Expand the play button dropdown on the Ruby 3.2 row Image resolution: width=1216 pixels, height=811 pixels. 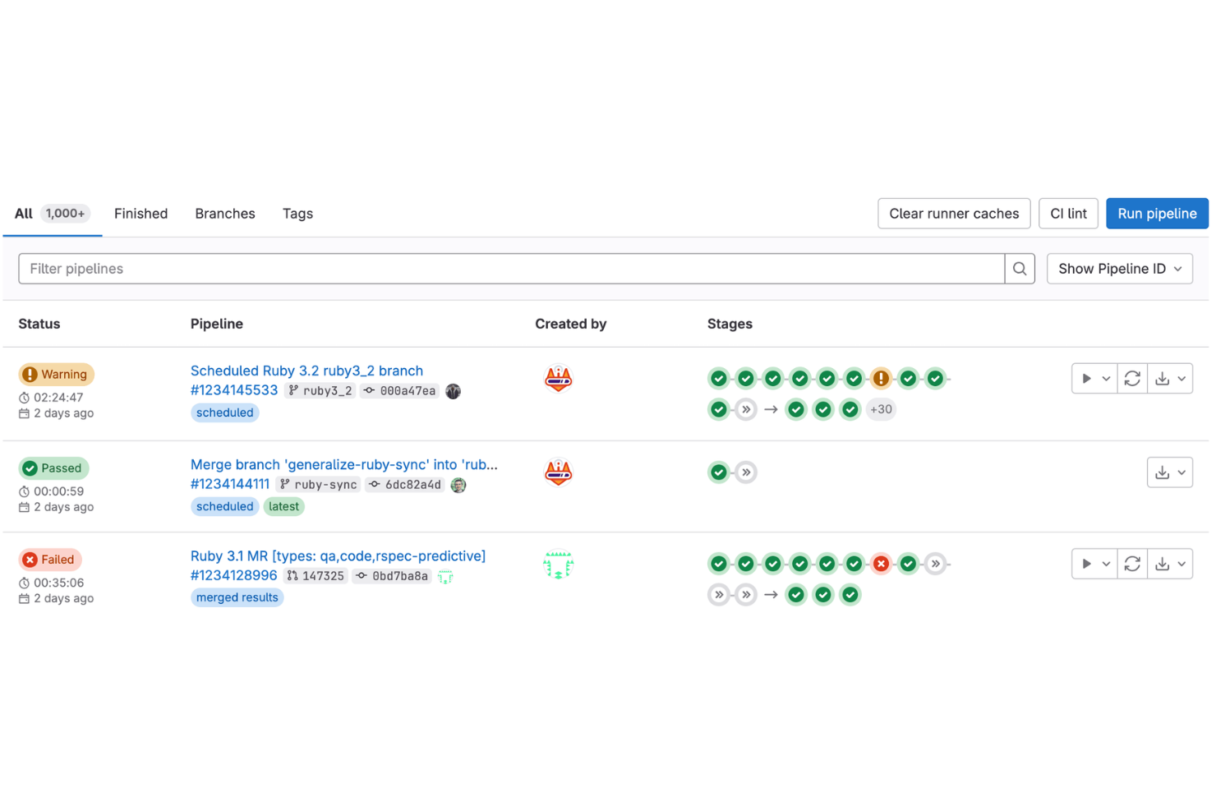click(x=1105, y=378)
